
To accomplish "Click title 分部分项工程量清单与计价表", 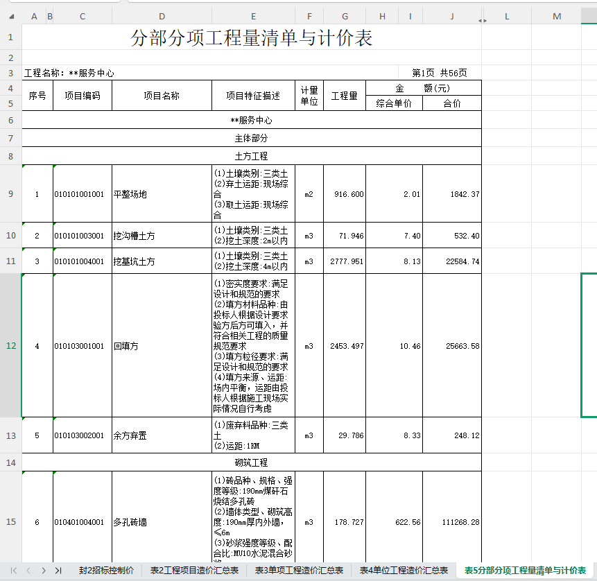I will pos(251,37).
